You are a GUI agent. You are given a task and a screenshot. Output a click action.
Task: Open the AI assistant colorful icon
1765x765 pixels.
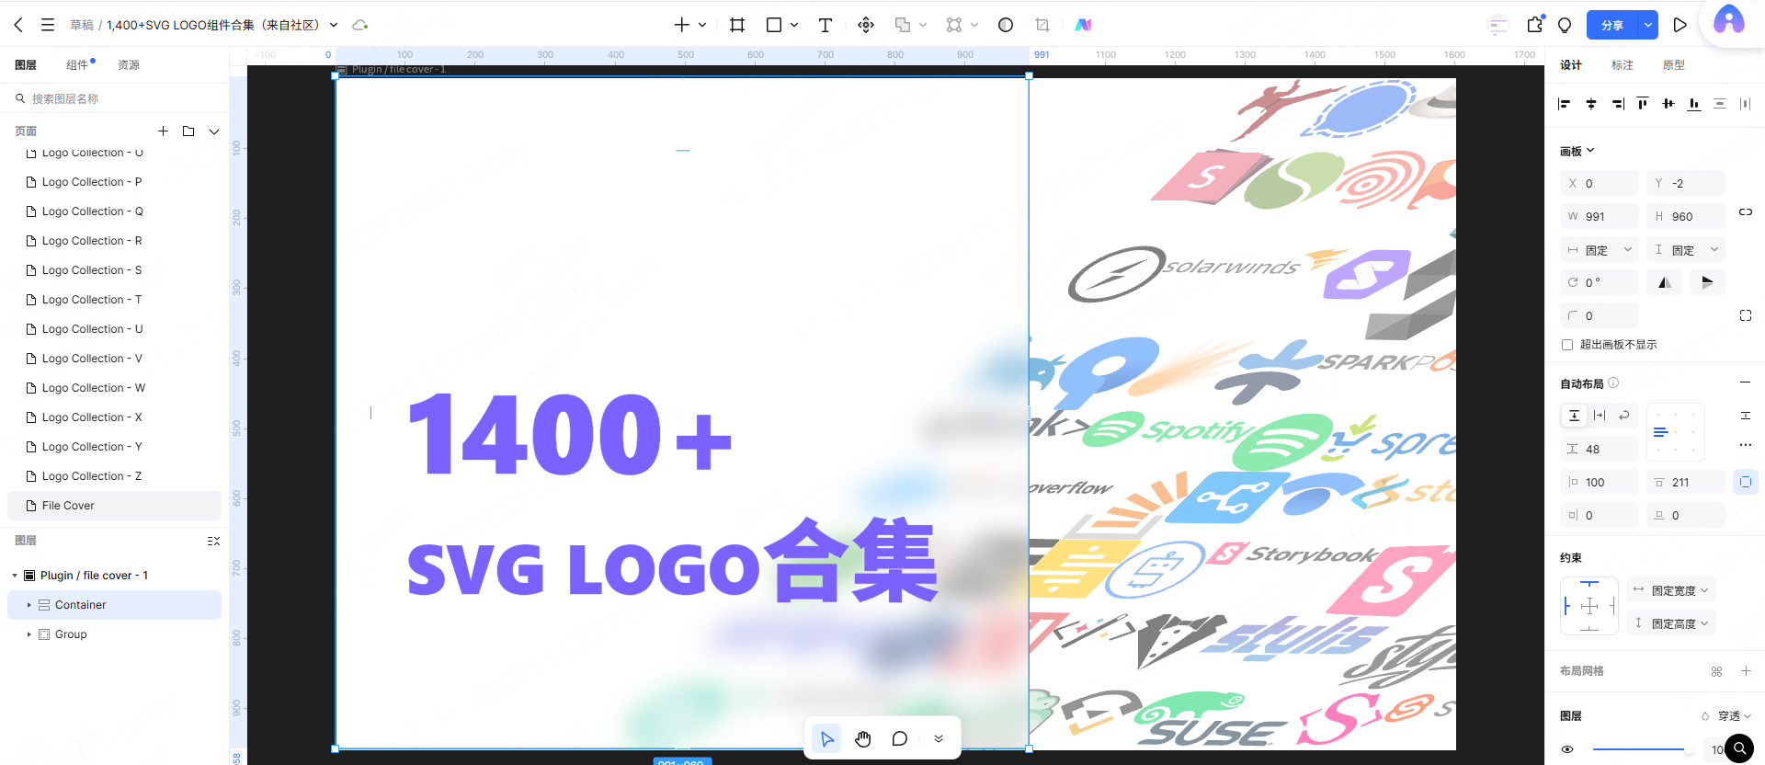pyautogui.click(x=1083, y=25)
